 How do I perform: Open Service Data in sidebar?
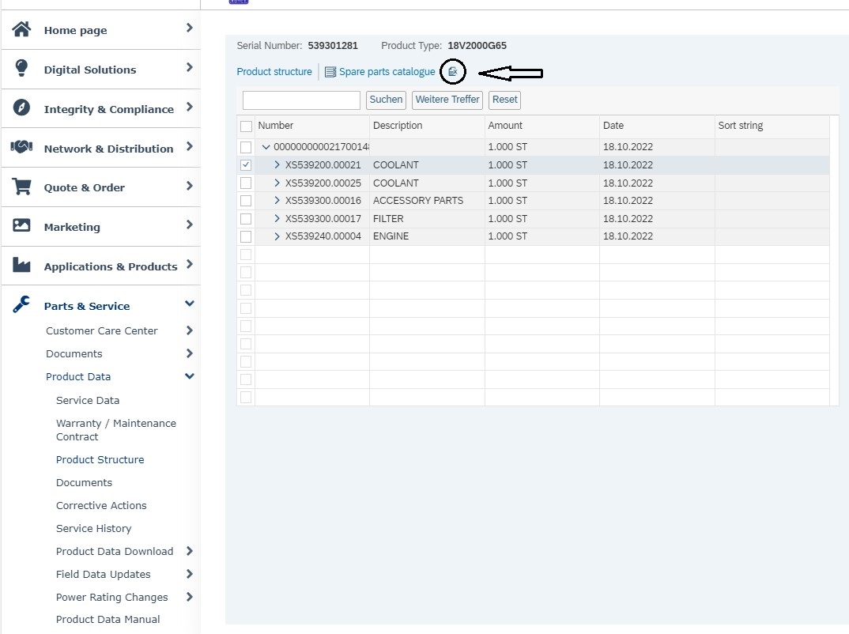88,400
